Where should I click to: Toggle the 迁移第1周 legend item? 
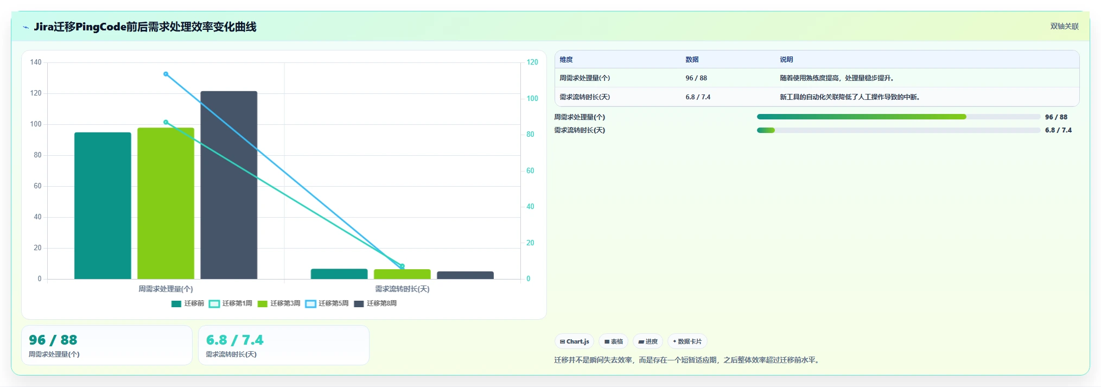pos(231,303)
